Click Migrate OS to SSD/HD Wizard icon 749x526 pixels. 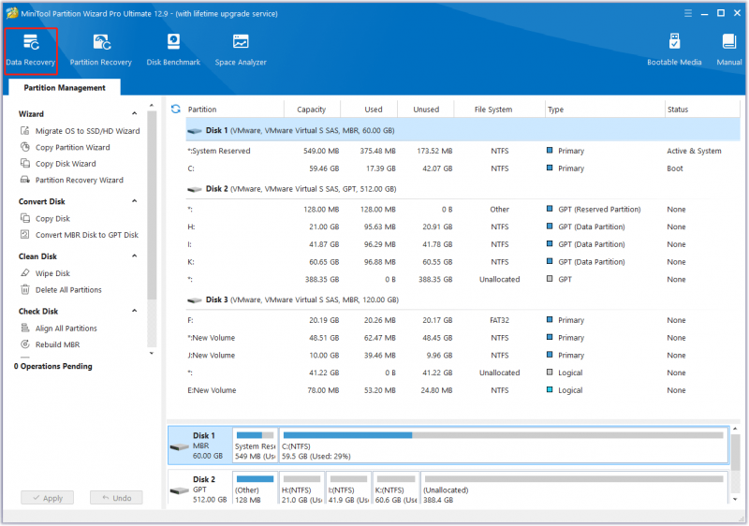[25, 130]
